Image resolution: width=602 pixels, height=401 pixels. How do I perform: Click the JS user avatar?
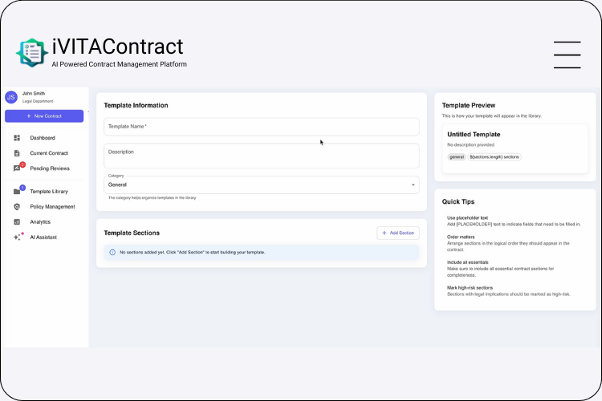(11, 97)
